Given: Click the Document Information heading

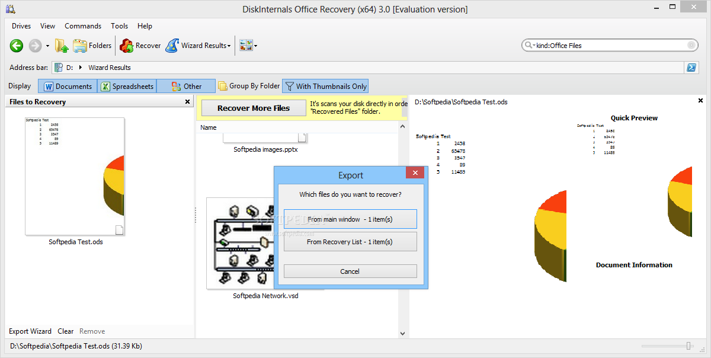Looking at the screenshot, I should coord(634,265).
